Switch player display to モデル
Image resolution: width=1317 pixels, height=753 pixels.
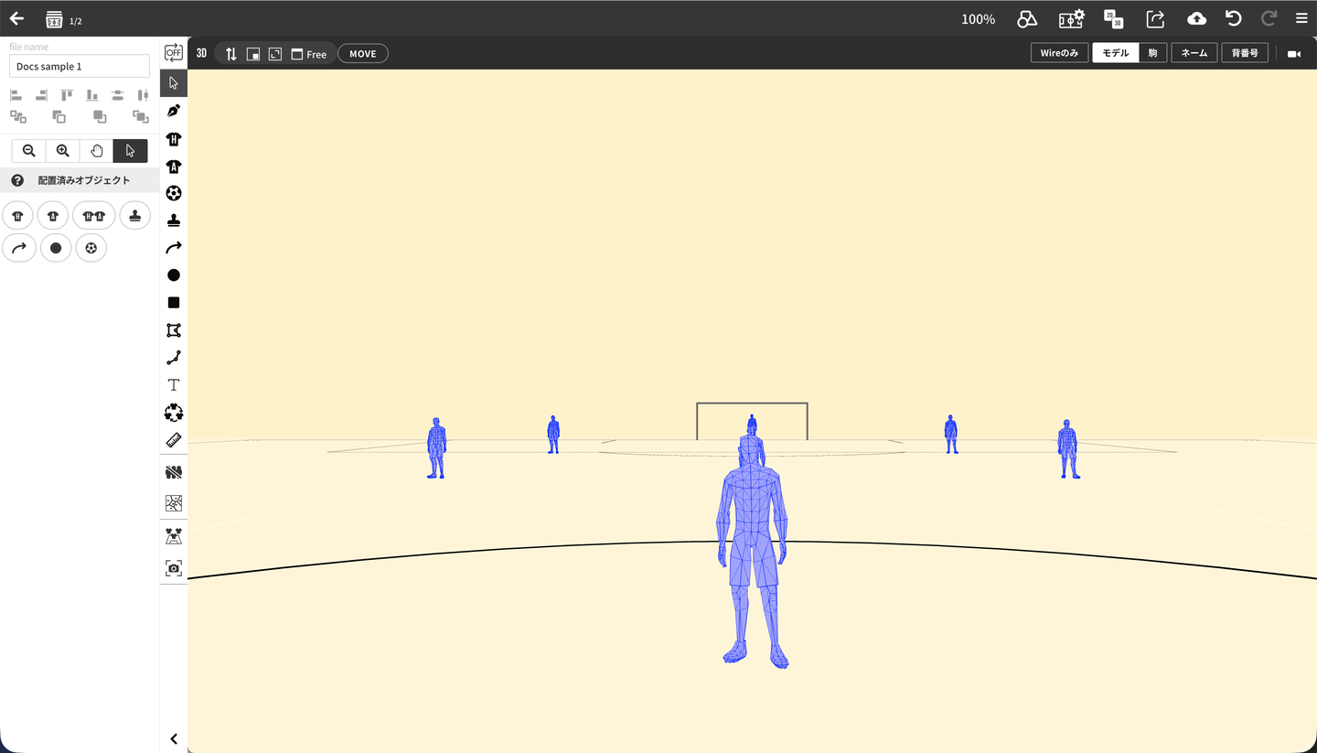tap(1115, 53)
